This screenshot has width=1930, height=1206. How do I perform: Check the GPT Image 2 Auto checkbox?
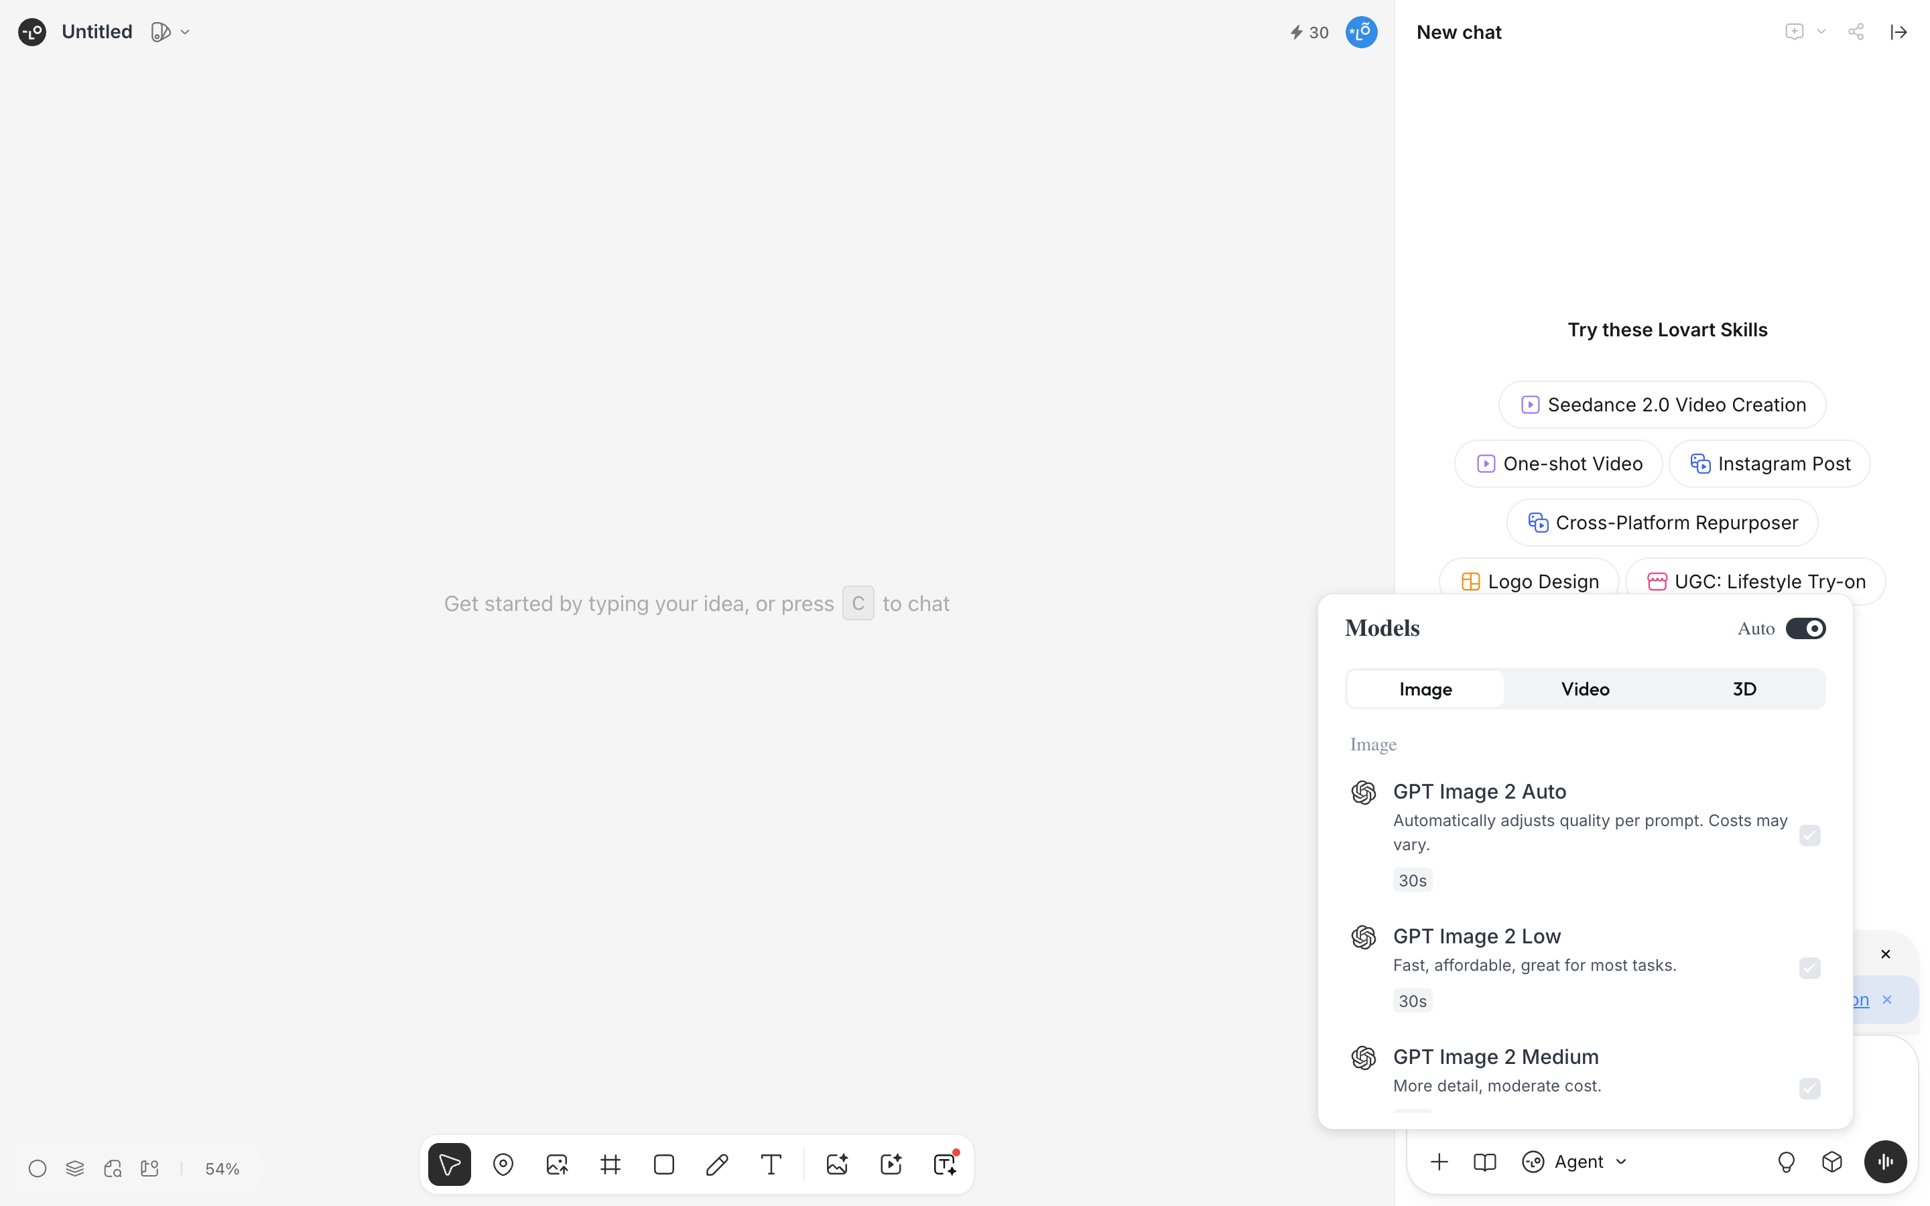click(1809, 835)
